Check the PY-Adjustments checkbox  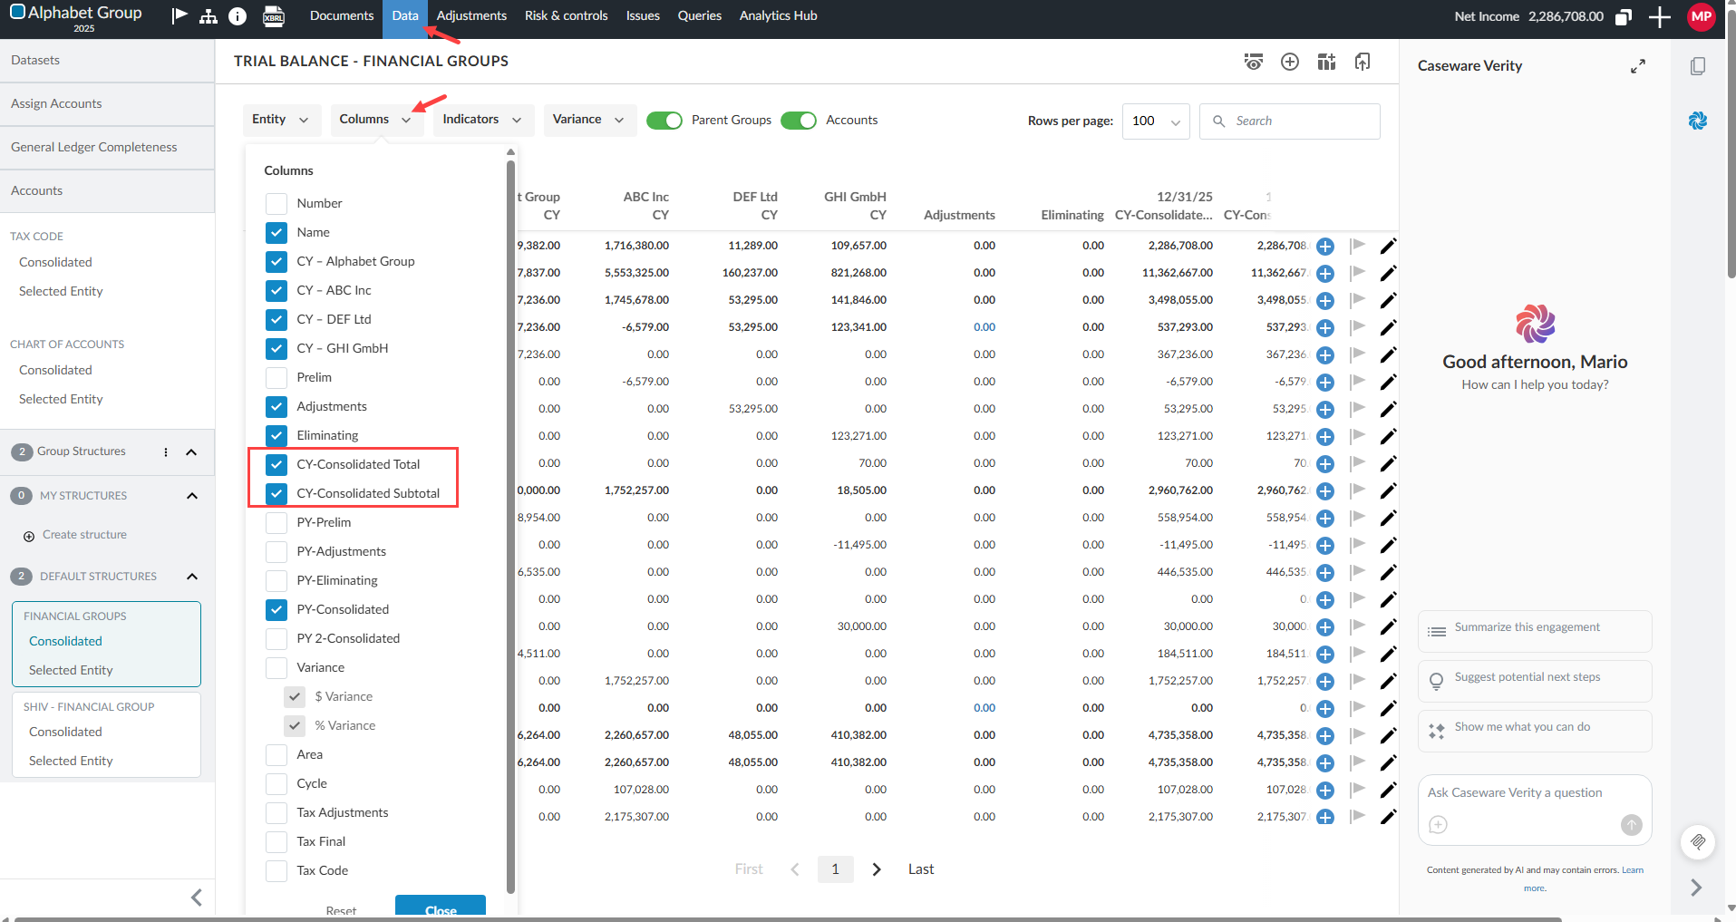click(x=276, y=551)
